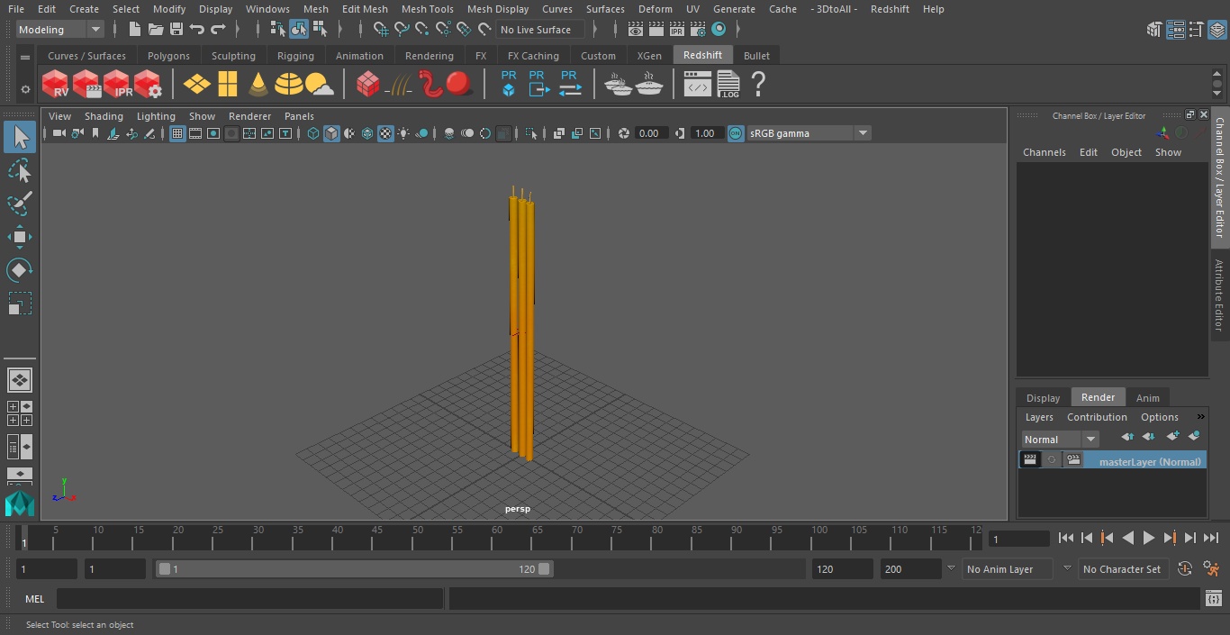The width and height of the screenshot is (1230, 635).
Task: Click the red sphere shelf icon
Action: (x=459, y=85)
